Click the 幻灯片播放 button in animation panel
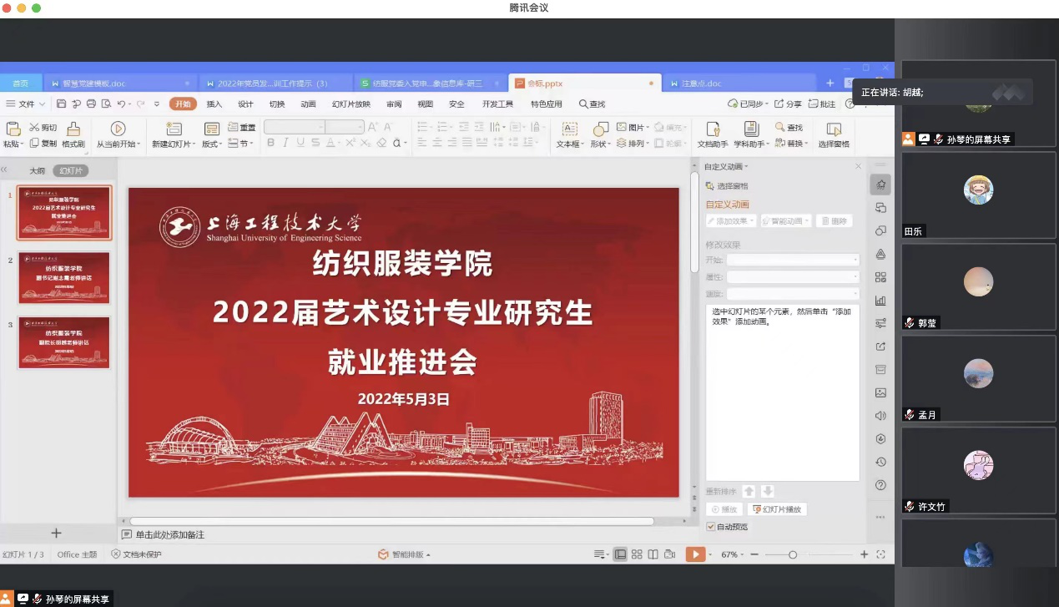The width and height of the screenshot is (1059, 607). [777, 509]
